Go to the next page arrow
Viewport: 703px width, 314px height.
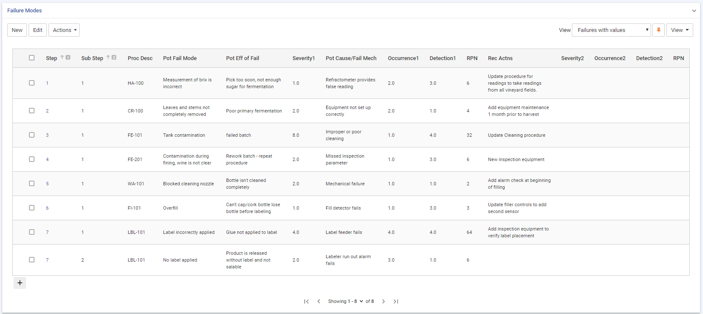click(x=383, y=302)
